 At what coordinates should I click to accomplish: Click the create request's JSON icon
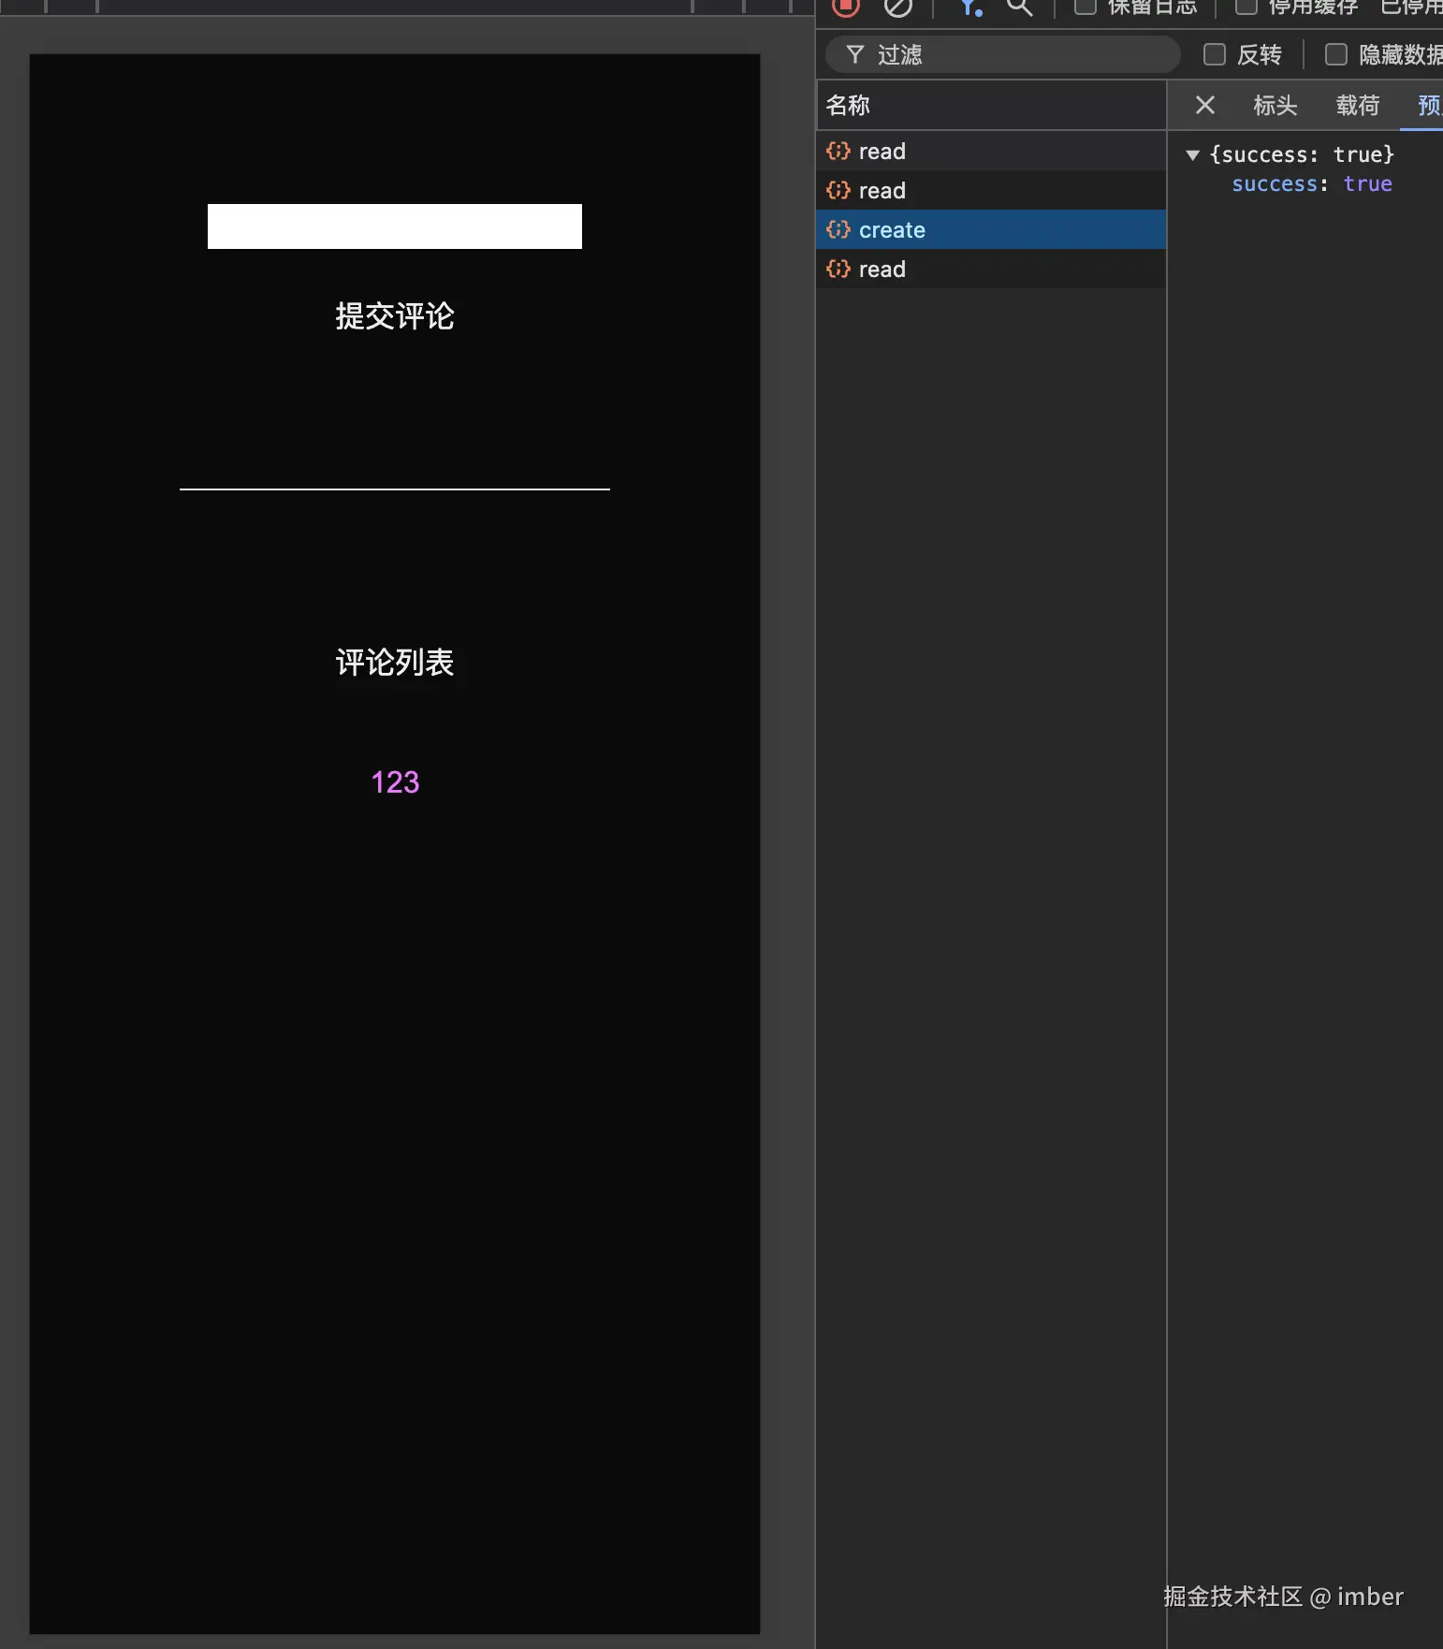pyautogui.click(x=838, y=229)
